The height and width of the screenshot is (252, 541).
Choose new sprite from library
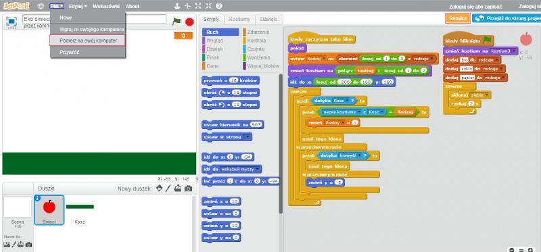coord(159,188)
